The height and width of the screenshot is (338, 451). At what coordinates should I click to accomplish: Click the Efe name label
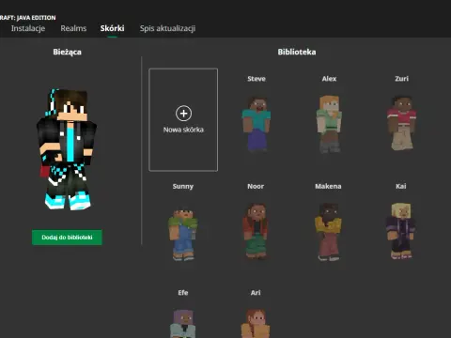(183, 293)
